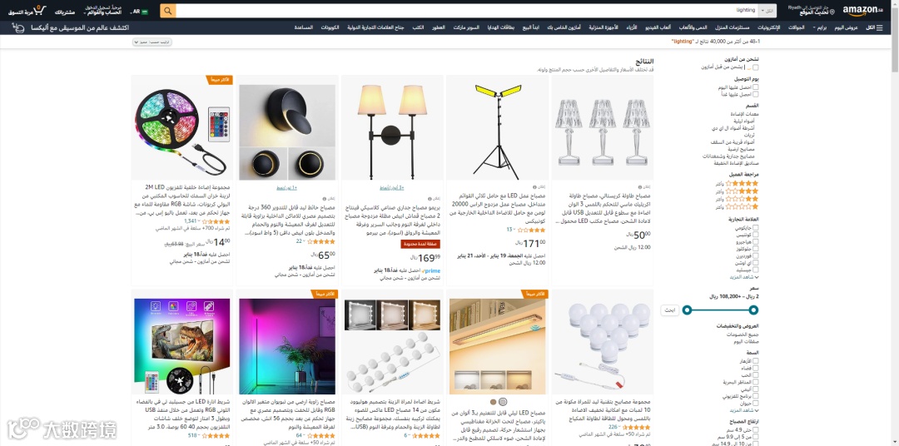899x446 pixels.
Task: Check the shipped by Amazon checkbox
Action: coord(756,67)
